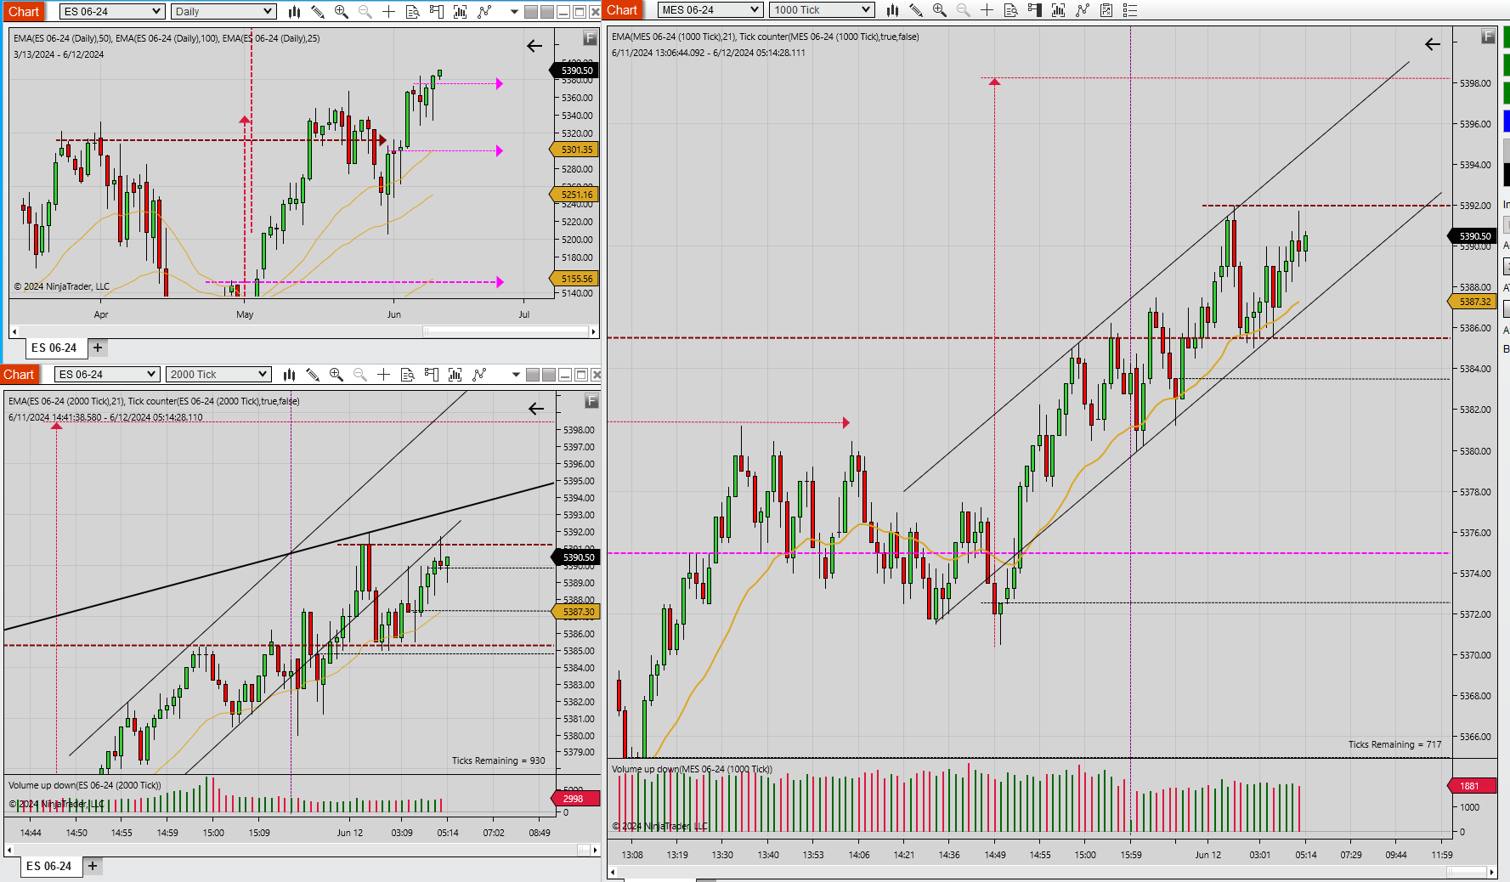The width and height of the screenshot is (1510, 882).
Task: Toggle interval link button in Daily chart
Action: (x=547, y=12)
